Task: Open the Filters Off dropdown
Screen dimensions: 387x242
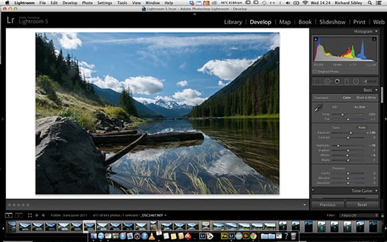Action: pyautogui.click(x=358, y=215)
